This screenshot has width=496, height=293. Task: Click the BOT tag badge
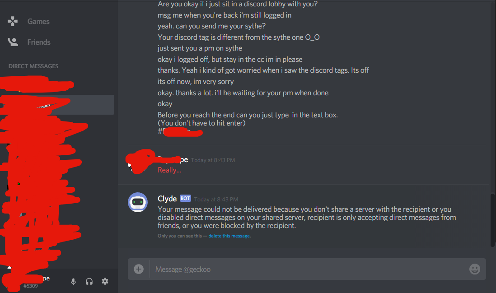(x=185, y=198)
